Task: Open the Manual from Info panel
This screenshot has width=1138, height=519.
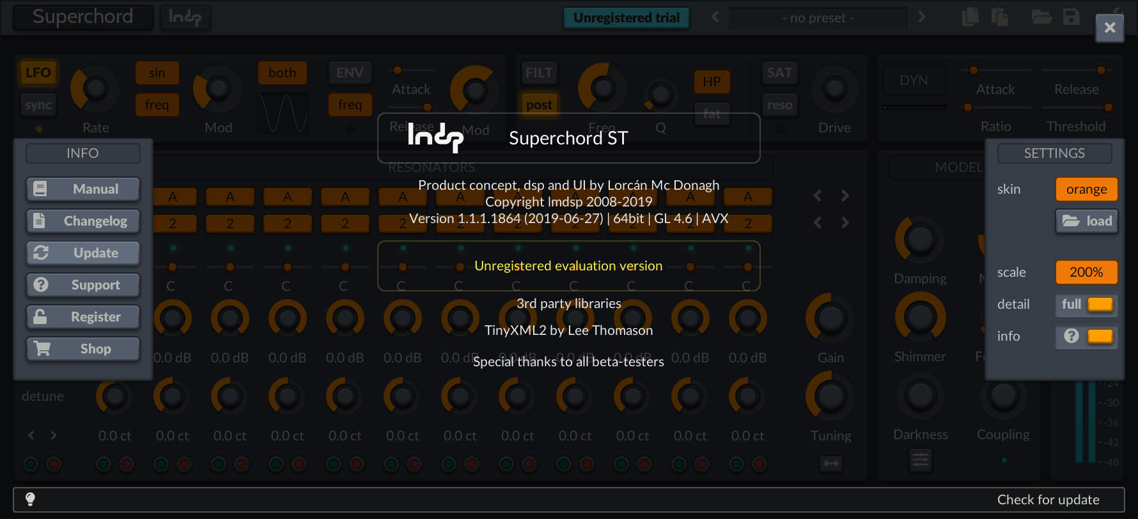Action: pyautogui.click(x=83, y=189)
